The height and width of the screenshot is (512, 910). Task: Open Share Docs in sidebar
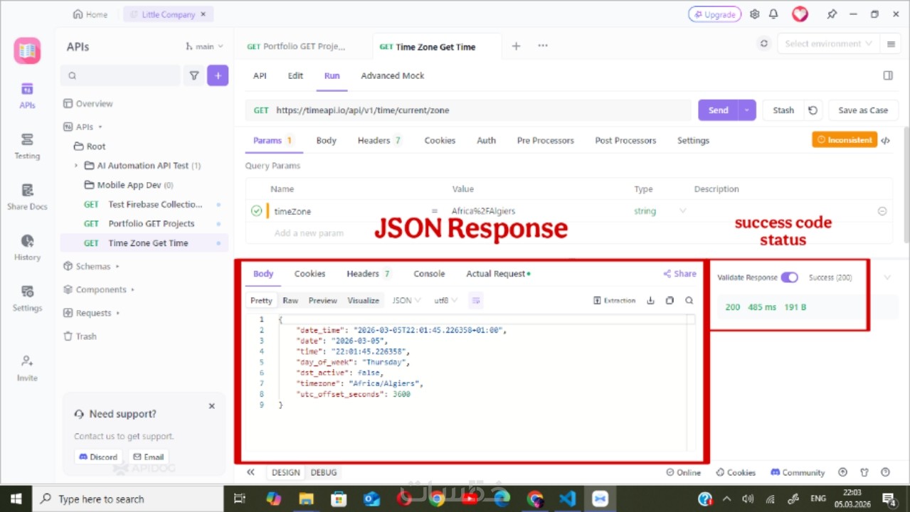pyautogui.click(x=27, y=197)
